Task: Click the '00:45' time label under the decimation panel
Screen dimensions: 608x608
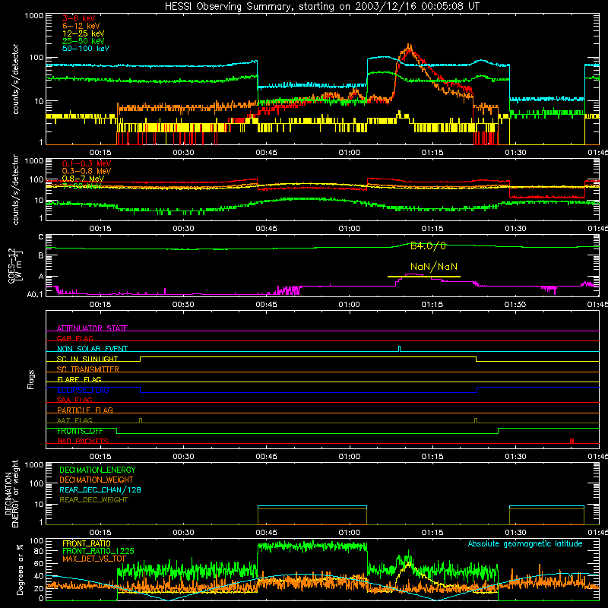Action: pos(267,532)
